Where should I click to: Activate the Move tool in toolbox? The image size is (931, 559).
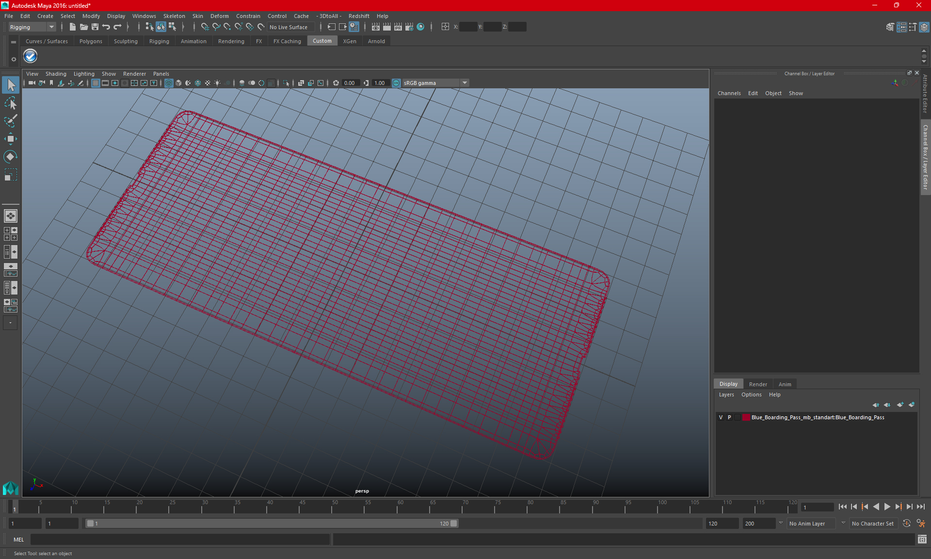click(x=11, y=139)
